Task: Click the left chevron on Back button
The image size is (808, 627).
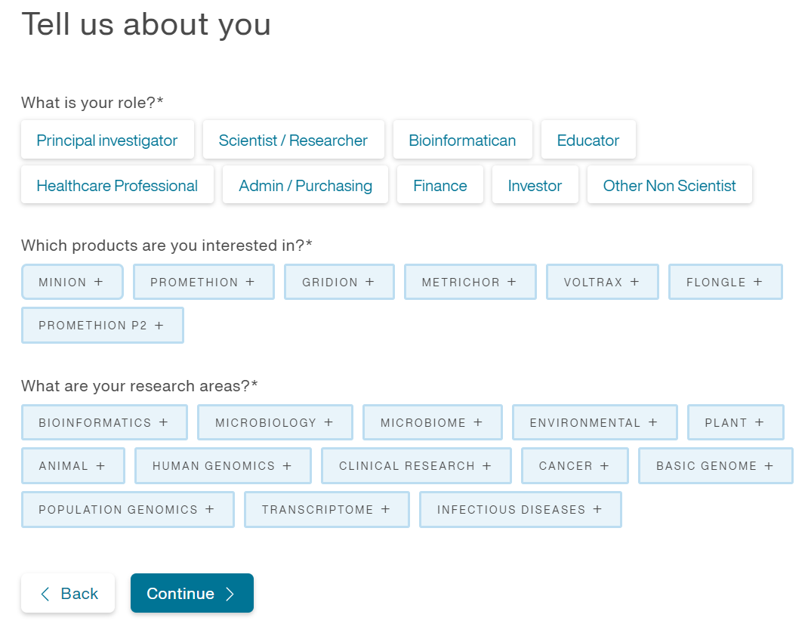Action: point(45,594)
